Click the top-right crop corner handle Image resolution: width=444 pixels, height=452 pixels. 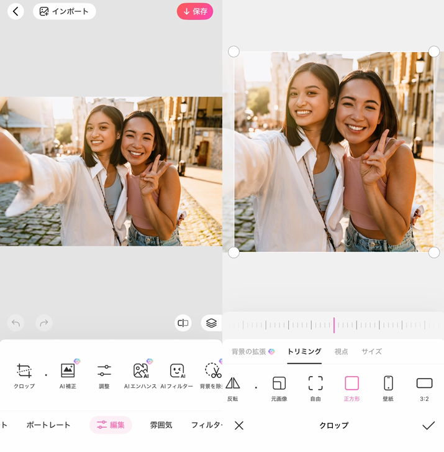434,52
